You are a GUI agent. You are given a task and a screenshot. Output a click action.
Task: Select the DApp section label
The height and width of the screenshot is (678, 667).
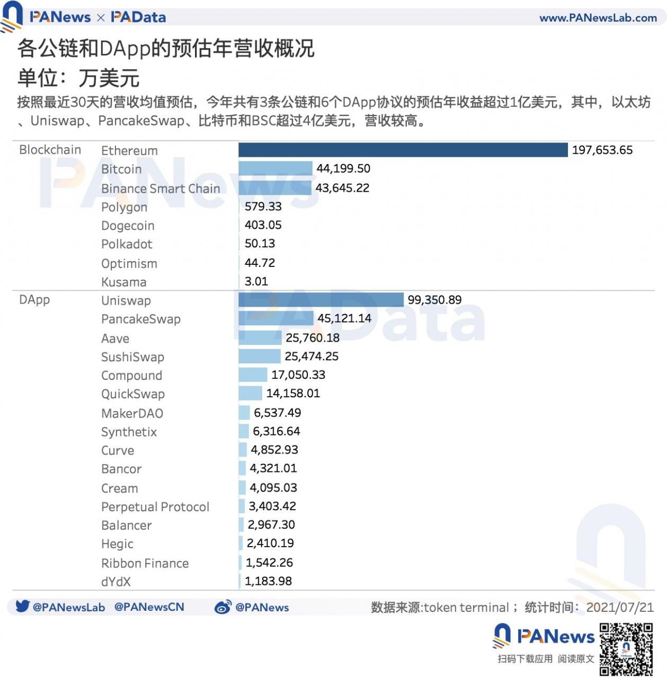(33, 300)
